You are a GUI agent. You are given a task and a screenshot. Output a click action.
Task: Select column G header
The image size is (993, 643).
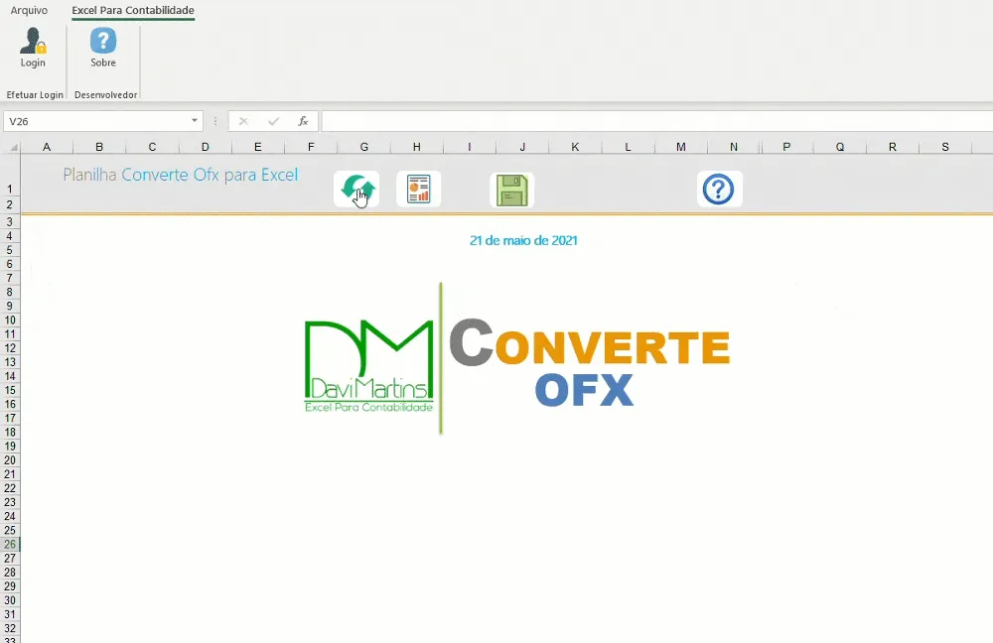(x=364, y=147)
